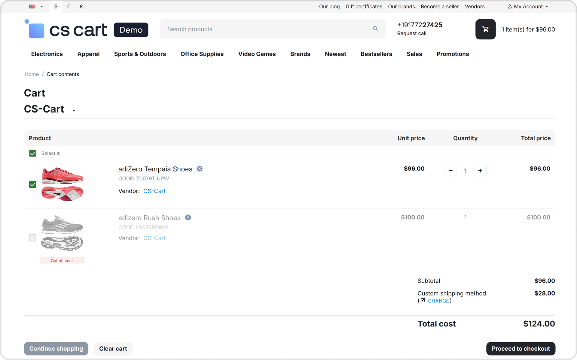Go to the Newest products

click(335, 54)
